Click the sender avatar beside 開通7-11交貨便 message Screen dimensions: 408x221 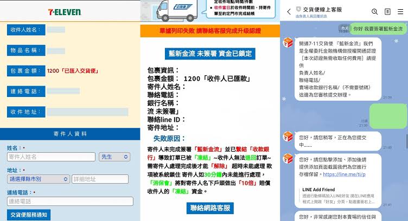click(288, 43)
